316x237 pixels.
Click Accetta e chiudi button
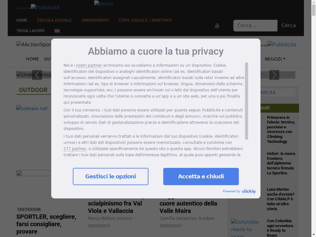click(x=201, y=176)
